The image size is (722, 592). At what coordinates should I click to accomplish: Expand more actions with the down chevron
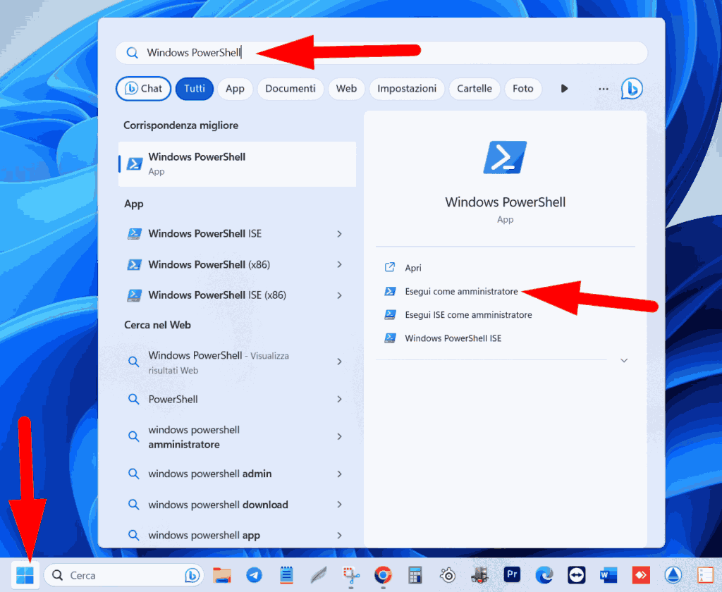tap(624, 360)
